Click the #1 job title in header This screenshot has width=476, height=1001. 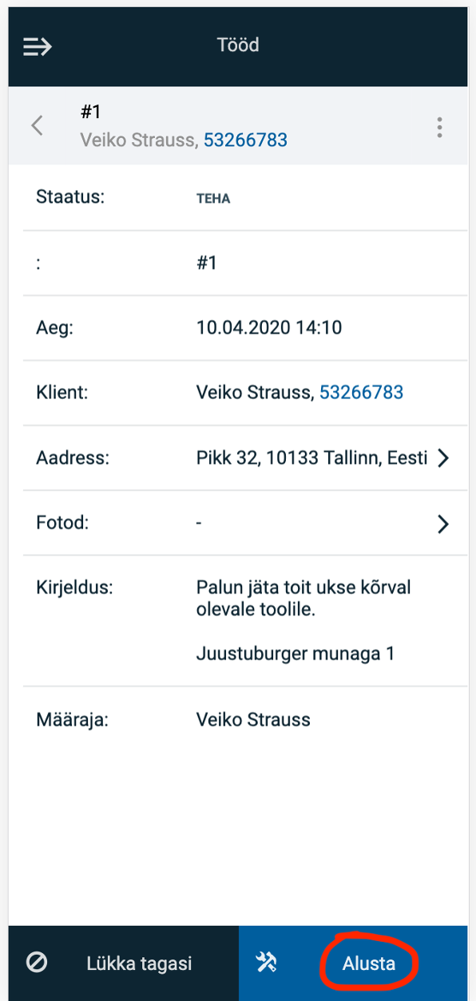point(90,112)
